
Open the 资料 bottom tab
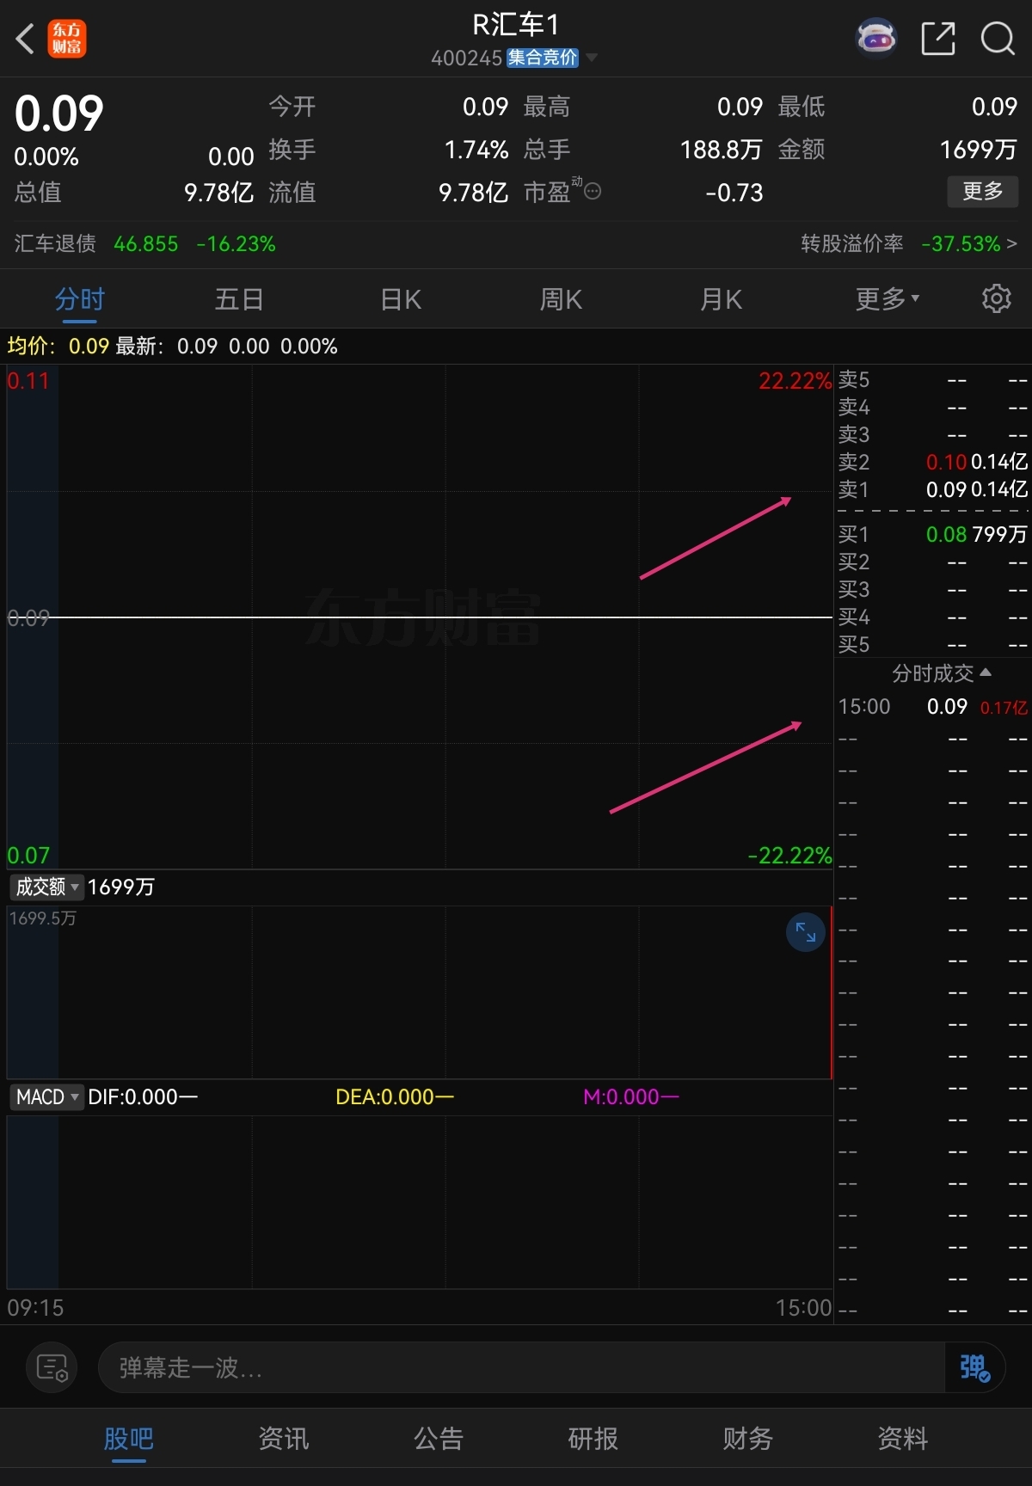(903, 1438)
